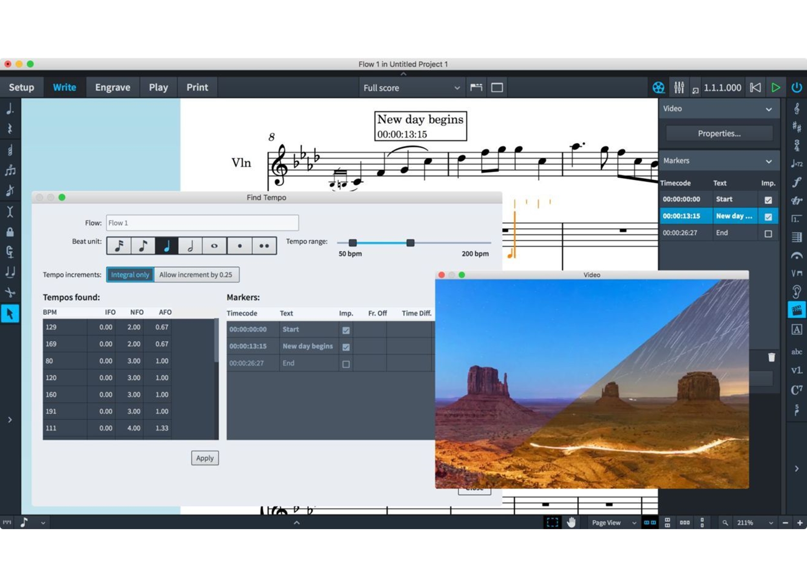Start playback with the green Play button
807x587 pixels.
(x=776, y=87)
